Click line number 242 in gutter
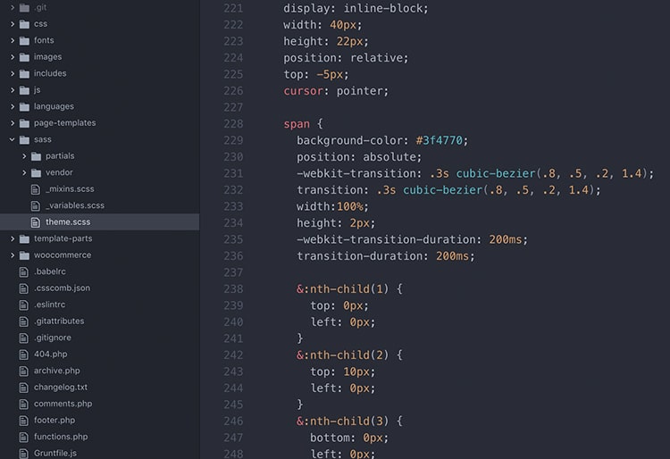670x459 pixels. pos(233,355)
